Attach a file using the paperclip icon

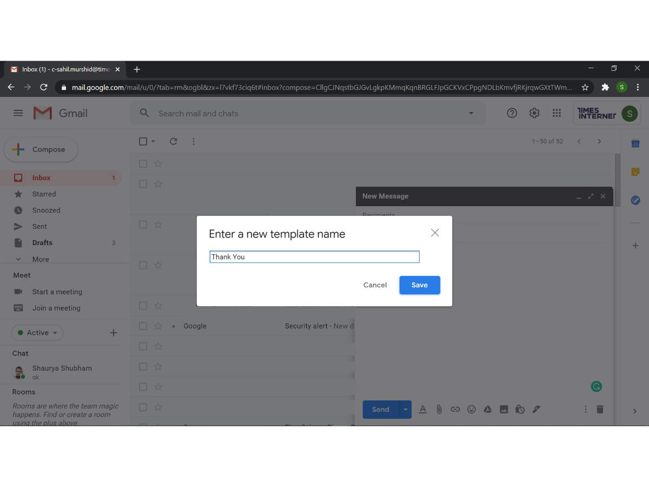coord(439,409)
